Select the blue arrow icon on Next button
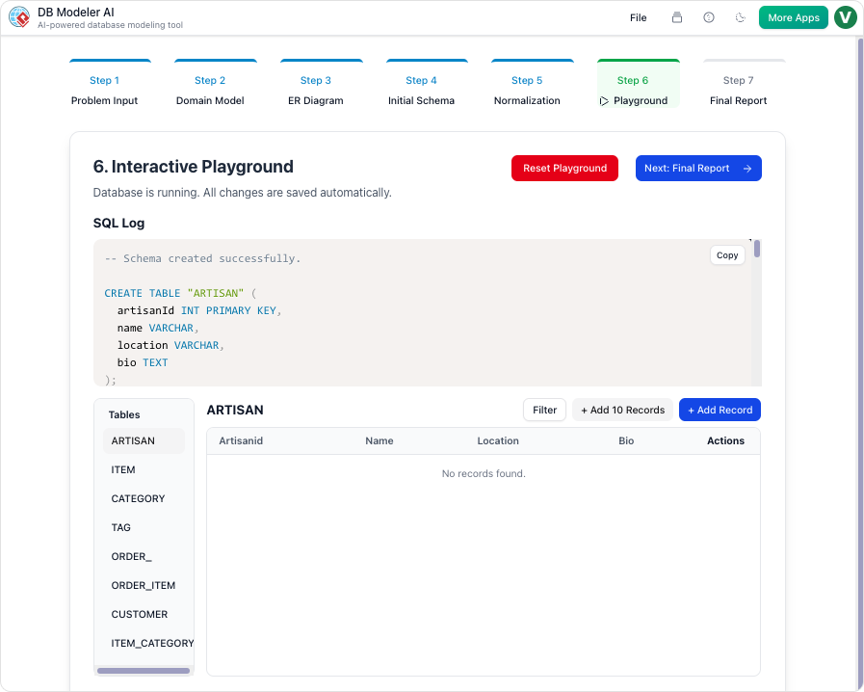The width and height of the screenshot is (864, 692). tap(748, 168)
